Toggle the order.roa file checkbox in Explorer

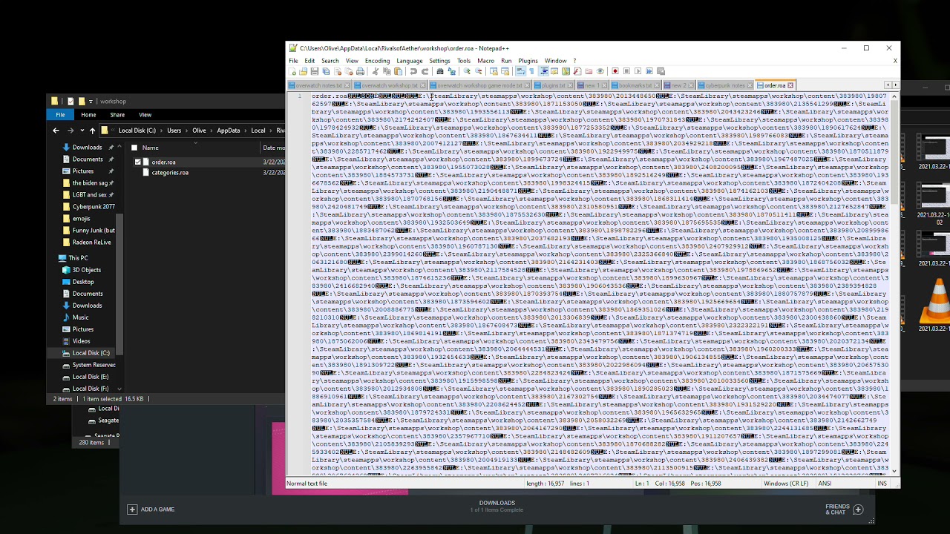137,162
